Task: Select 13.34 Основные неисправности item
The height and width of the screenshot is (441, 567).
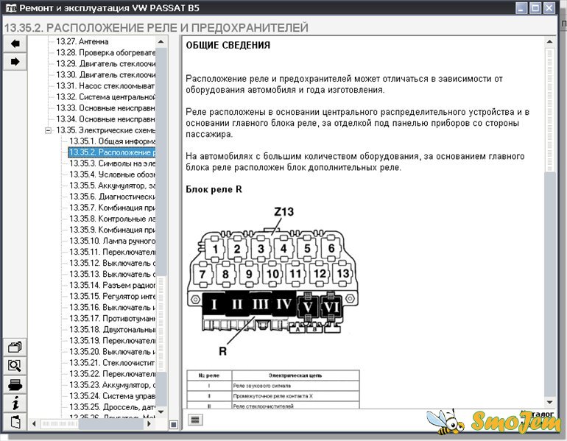Action: coord(105,119)
